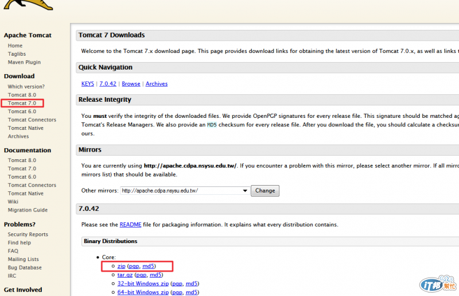Open the Which version? page
The width and height of the screenshot is (459, 296).
point(26,87)
